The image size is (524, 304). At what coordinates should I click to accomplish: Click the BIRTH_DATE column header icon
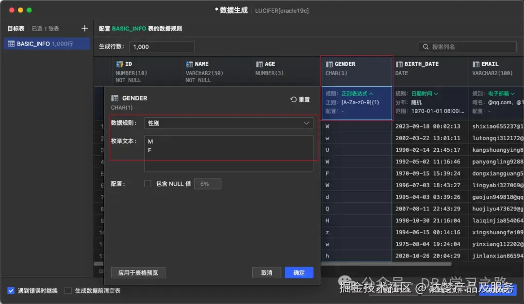(x=399, y=64)
